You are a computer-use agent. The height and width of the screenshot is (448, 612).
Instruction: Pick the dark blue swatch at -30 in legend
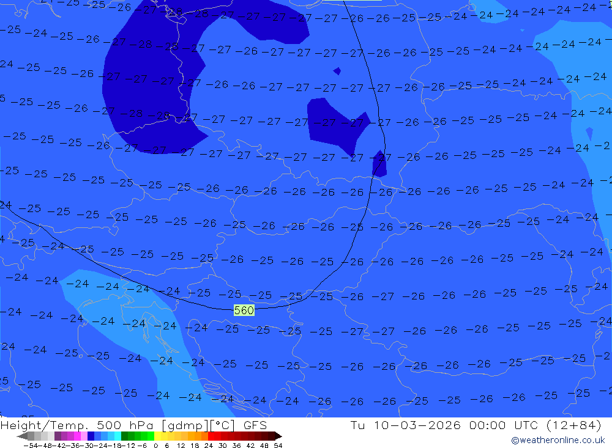click(91, 436)
